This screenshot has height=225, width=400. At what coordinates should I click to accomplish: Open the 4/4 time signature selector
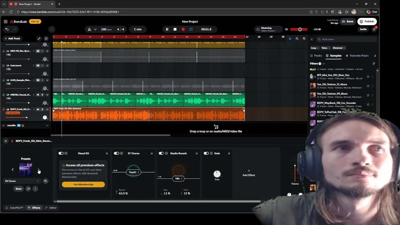pos(121,29)
